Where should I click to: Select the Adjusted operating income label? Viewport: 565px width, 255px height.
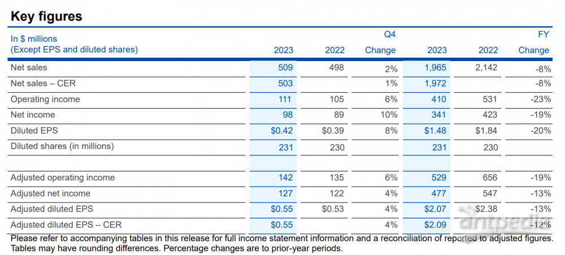coord(62,178)
